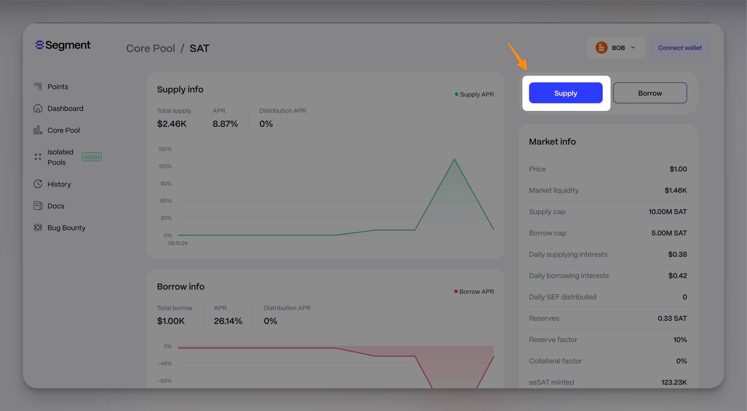Click the Core Pool bar-chart icon
747x411 pixels.
(x=38, y=130)
